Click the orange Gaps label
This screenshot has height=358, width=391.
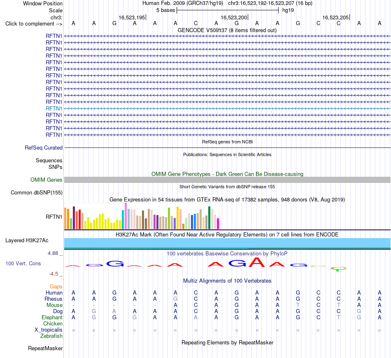pos(56,286)
